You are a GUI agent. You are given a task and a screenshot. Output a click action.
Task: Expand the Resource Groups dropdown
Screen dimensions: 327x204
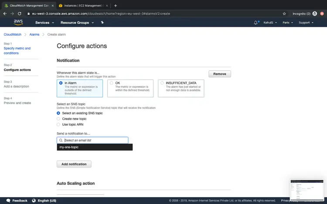(77, 23)
